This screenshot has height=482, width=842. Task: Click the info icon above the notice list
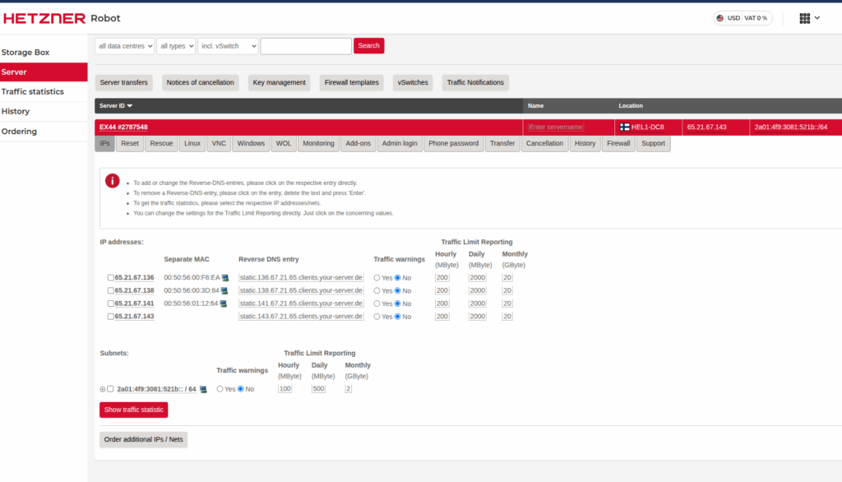coord(112,180)
